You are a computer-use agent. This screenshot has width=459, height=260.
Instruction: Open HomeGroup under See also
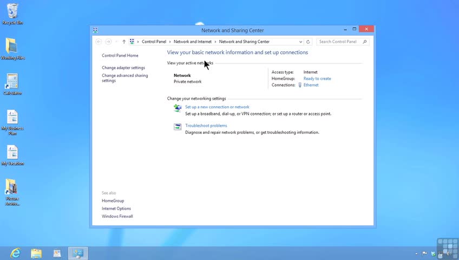[x=113, y=200]
